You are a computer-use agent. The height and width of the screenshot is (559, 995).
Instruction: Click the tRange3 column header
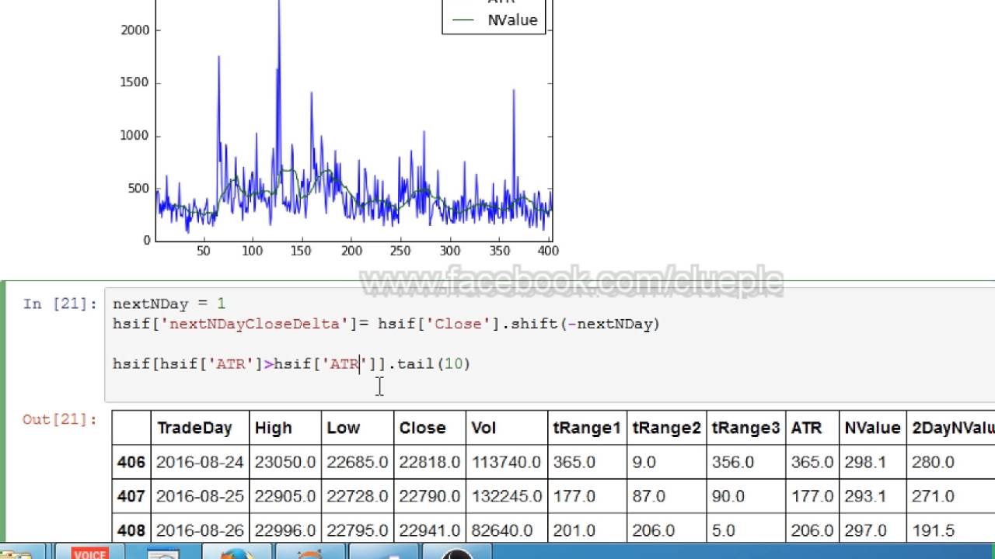[x=746, y=428]
